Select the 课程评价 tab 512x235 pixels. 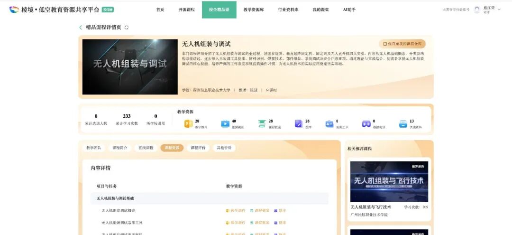click(198, 148)
